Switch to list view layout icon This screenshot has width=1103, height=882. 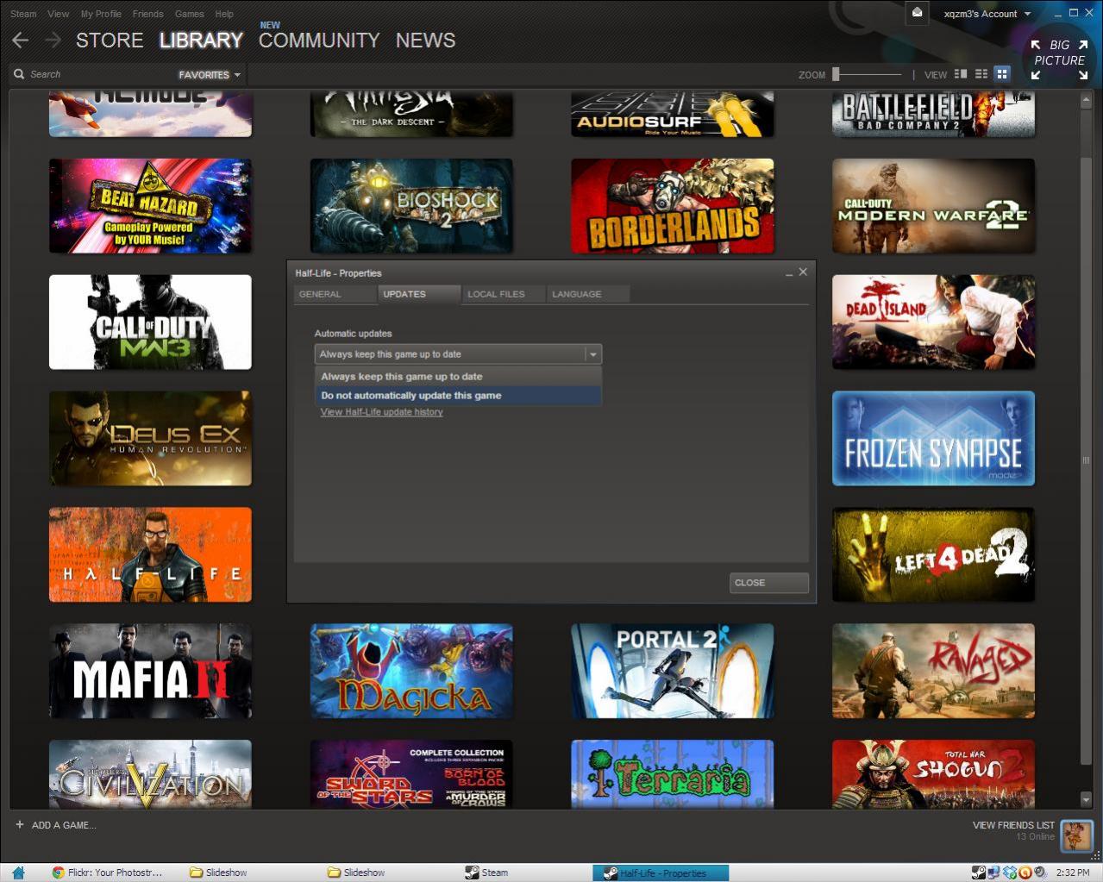click(x=981, y=74)
